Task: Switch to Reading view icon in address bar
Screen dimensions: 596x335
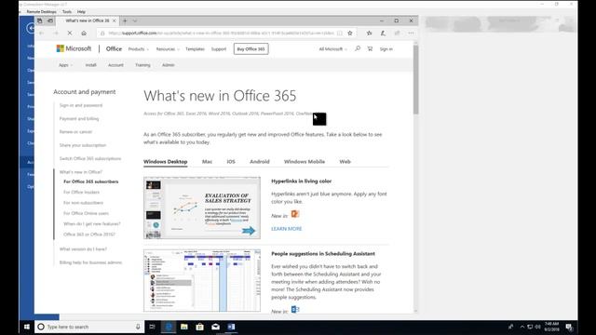Action: pyautogui.click(x=339, y=33)
